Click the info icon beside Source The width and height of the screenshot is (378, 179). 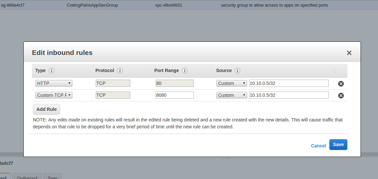tap(238, 71)
